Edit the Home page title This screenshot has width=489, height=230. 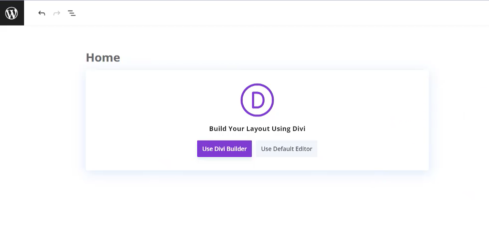click(x=103, y=57)
